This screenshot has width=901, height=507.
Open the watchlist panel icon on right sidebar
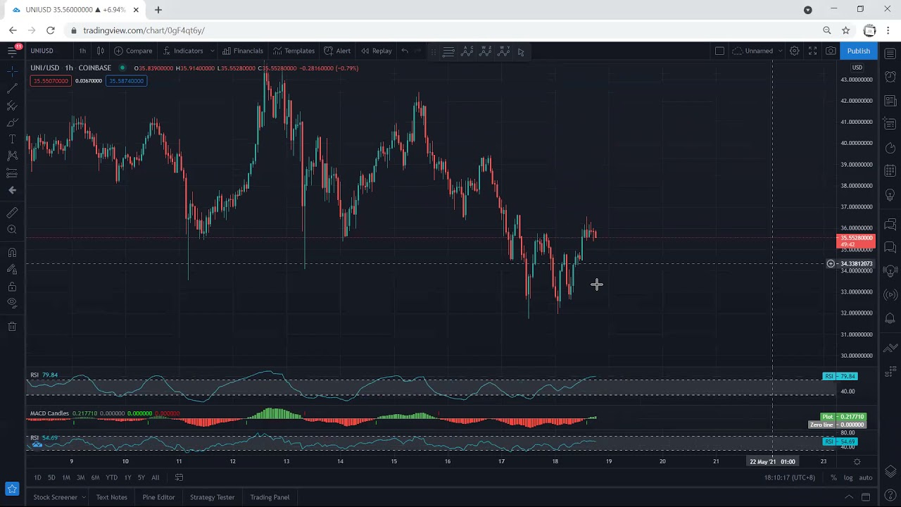pos(890,54)
